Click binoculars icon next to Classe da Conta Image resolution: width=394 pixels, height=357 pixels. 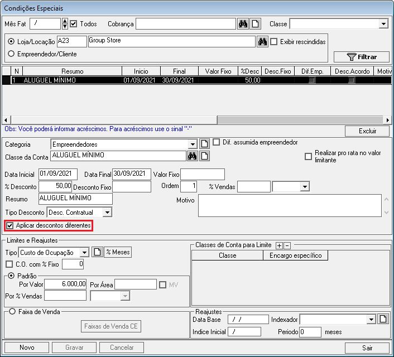[192, 156]
